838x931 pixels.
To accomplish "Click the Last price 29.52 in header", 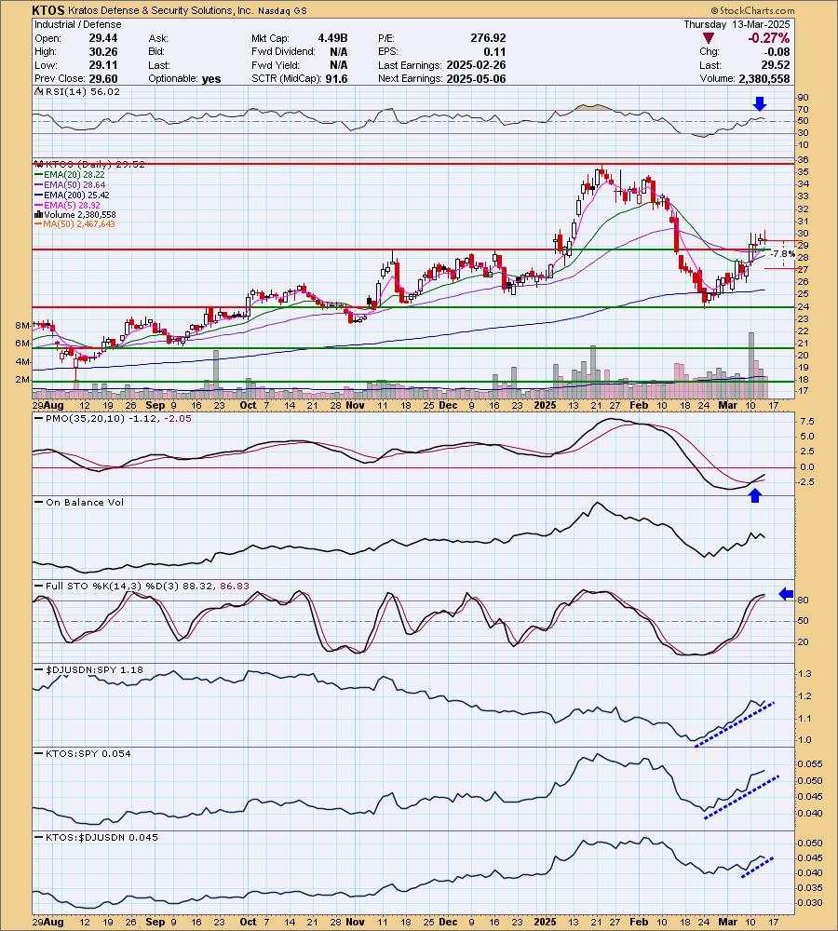I will click(777, 65).
